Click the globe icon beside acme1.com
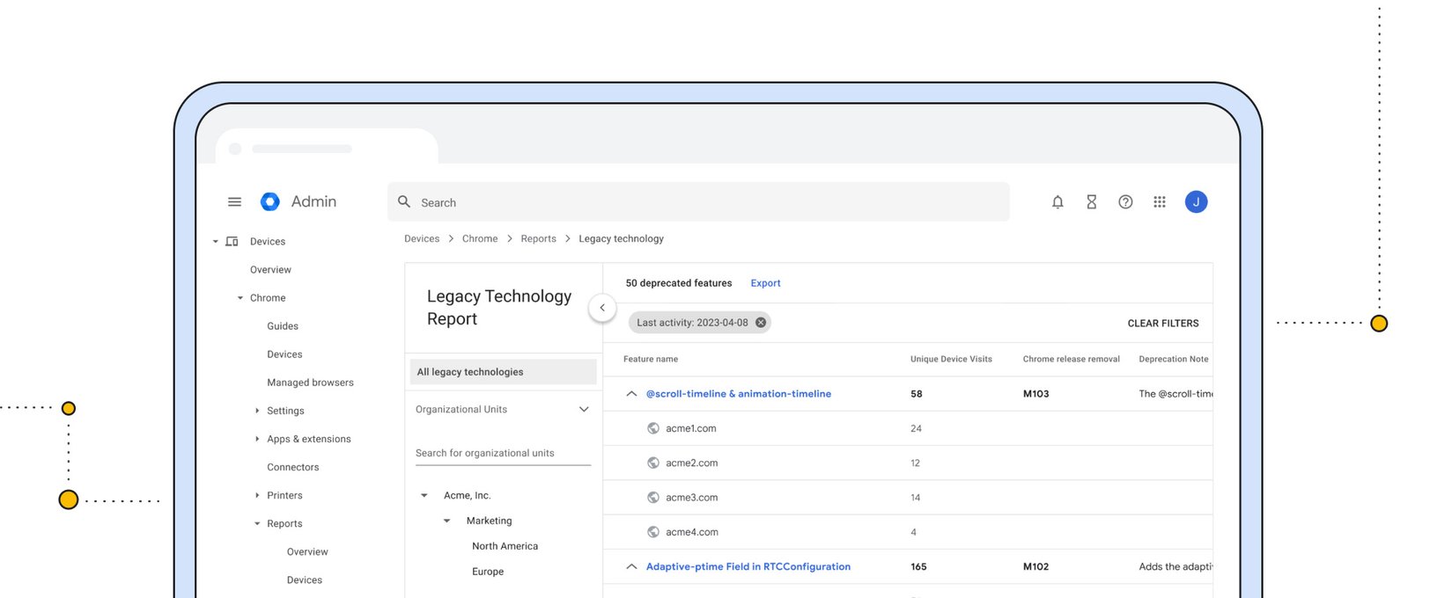The height and width of the screenshot is (598, 1437). click(653, 428)
